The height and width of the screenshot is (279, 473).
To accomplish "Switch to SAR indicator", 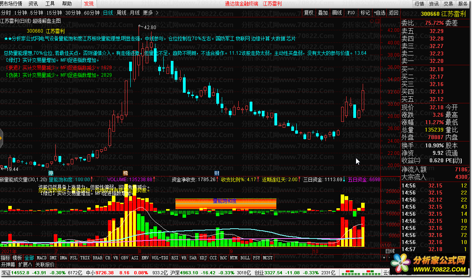I will tap(193, 258).
